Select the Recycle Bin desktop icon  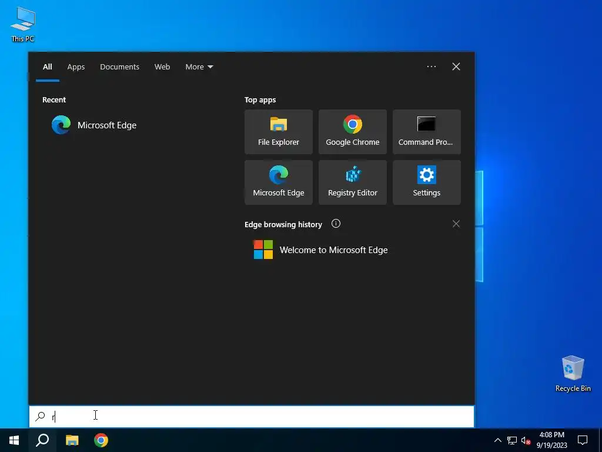tap(573, 374)
